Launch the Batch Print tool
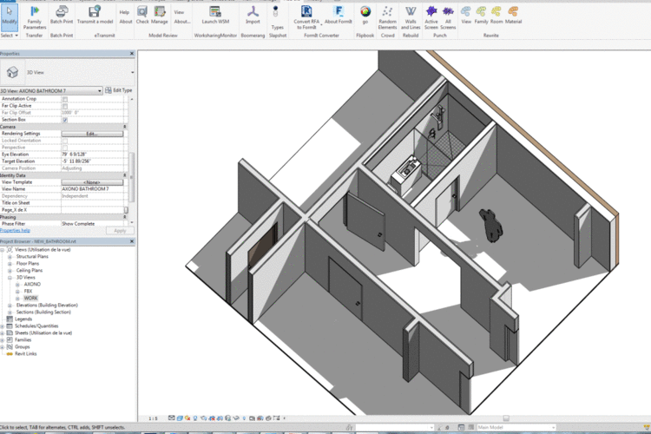This screenshot has width=651, height=434. pos(62,15)
